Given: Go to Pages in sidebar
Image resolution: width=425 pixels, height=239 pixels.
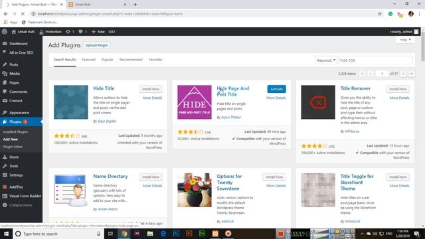Looking at the screenshot, I should (14, 82).
